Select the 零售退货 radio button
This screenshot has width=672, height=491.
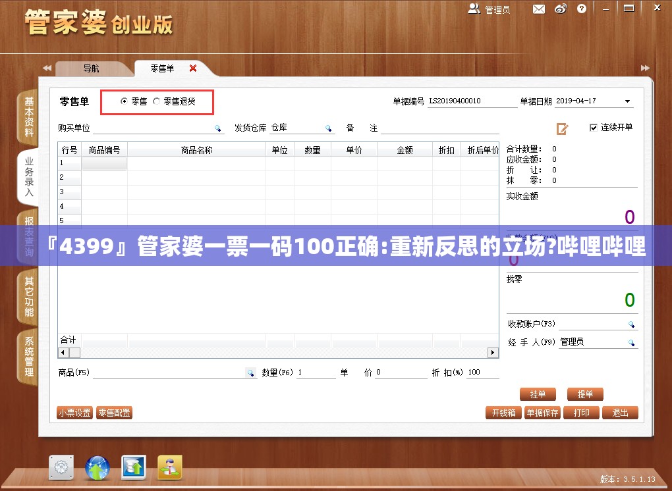click(156, 101)
